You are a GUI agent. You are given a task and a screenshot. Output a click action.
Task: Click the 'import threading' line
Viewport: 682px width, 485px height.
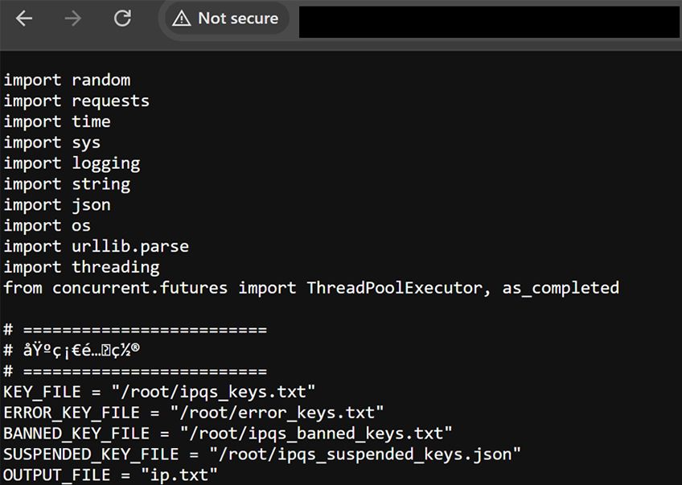pyautogui.click(x=82, y=267)
